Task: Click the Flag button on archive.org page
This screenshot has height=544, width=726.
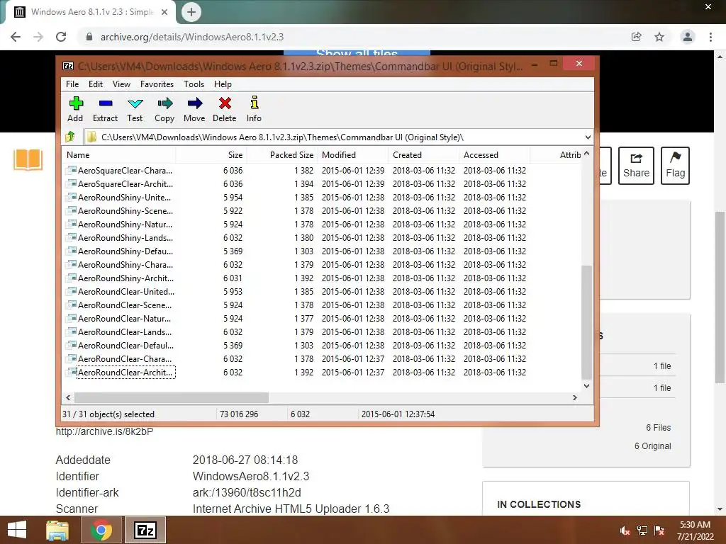Action: (x=675, y=166)
